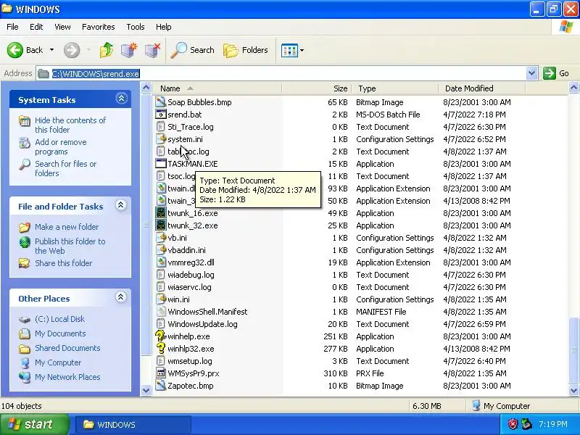Click the first toolbar icon left of Search
The height and width of the screenshot is (435, 580).
tap(129, 50)
